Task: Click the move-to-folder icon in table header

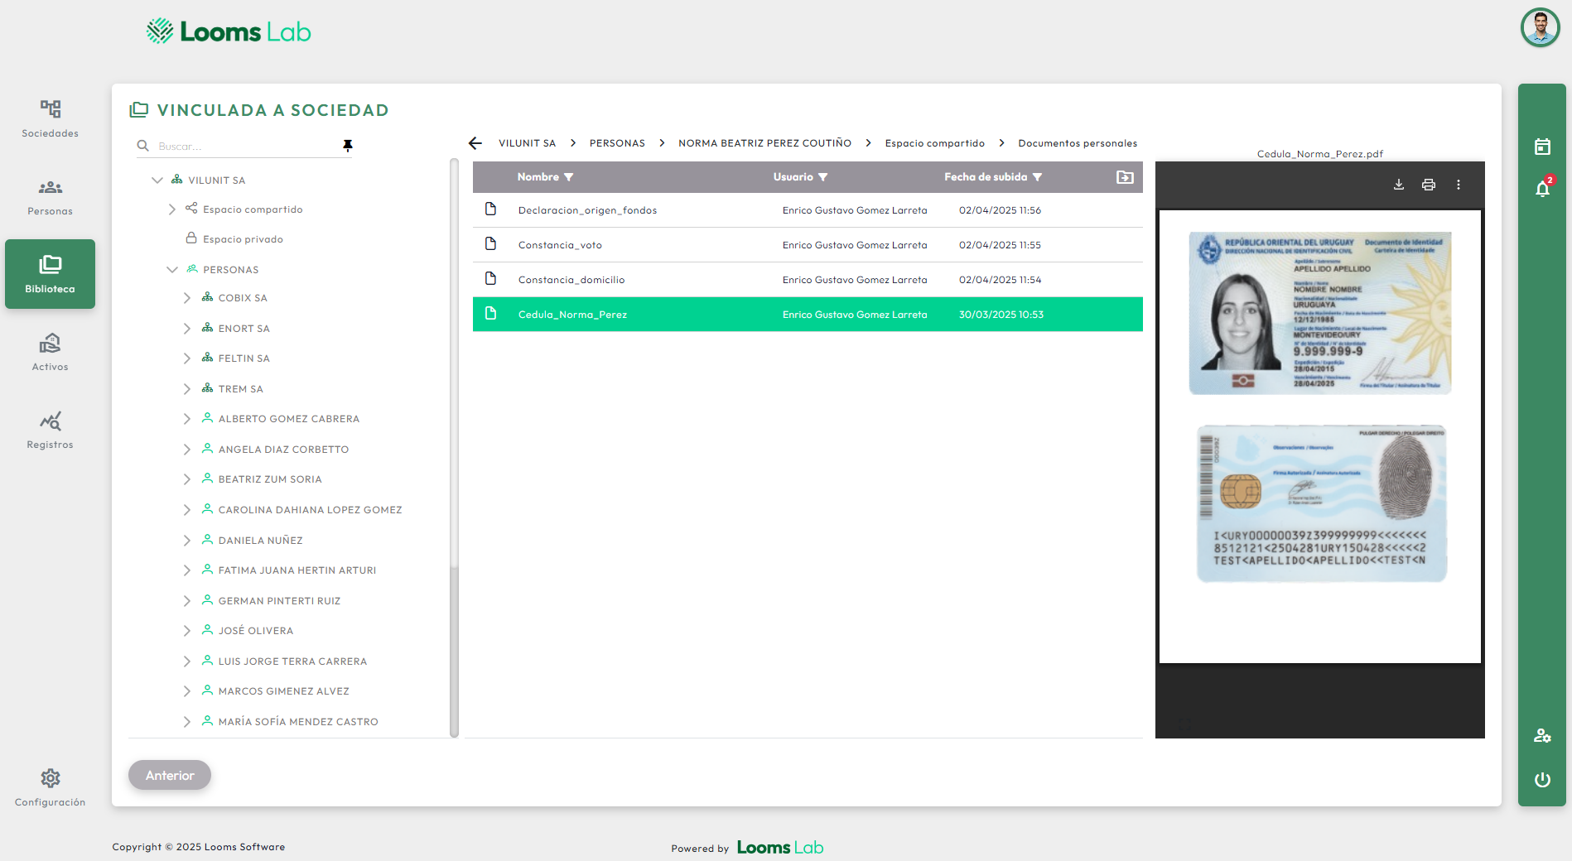Action: 1124,177
